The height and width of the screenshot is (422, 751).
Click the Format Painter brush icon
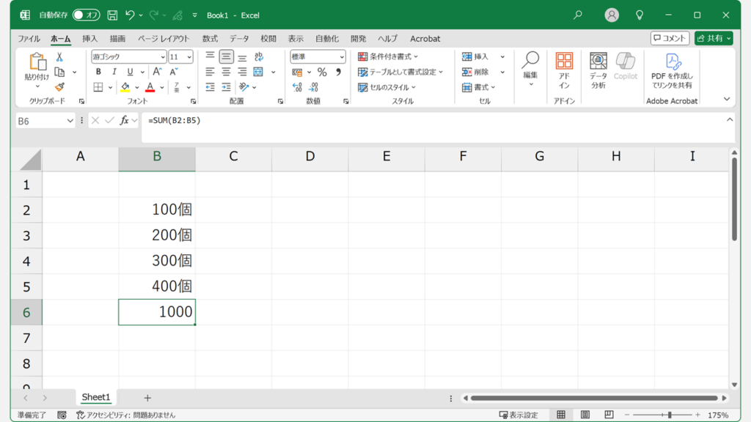[x=59, y=87]
